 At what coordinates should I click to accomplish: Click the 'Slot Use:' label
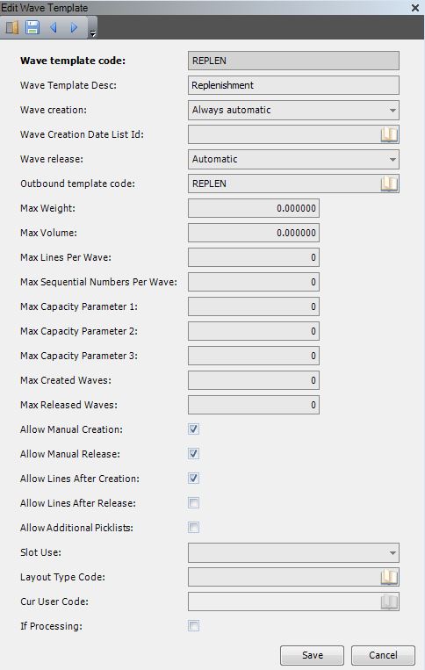coord(40,552)
